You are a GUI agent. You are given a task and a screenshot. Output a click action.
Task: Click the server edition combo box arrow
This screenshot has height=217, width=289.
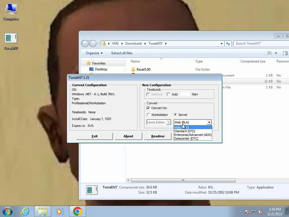coord(209,122)
